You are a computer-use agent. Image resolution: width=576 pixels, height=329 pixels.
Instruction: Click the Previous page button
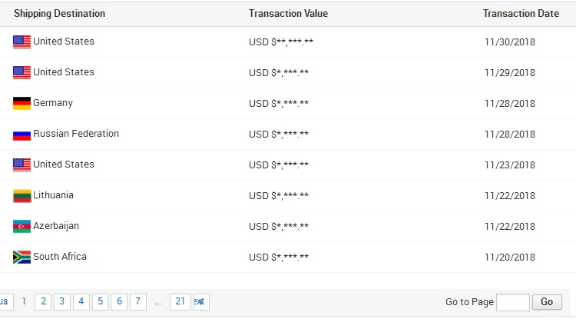point(7,302)
